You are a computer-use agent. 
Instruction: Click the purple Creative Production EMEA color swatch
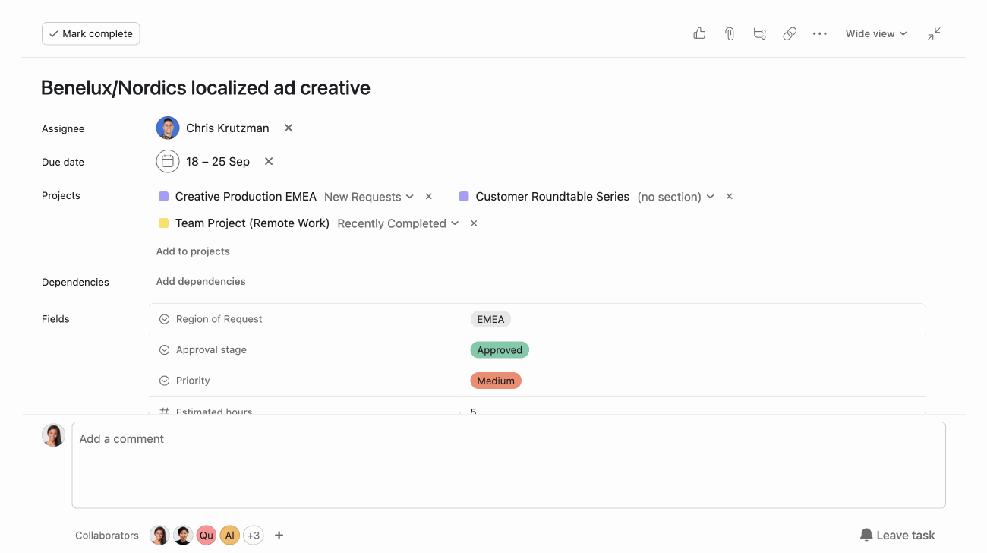[x=163, y=196]
